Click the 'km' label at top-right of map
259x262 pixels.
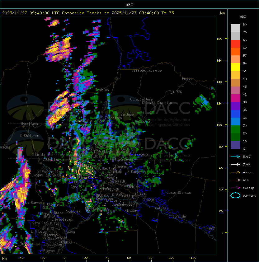click(x=222, y=13)
